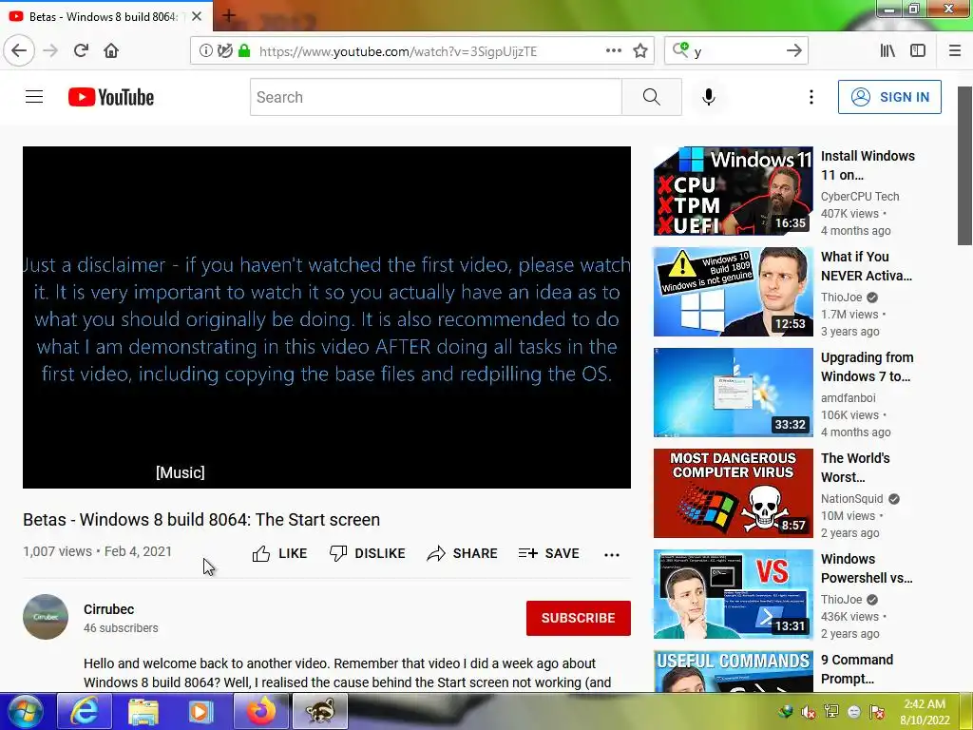Click the muted volume tray icon
Image resolution: width=973 pixels, height=730 pixels.
(x=808, y=712)
